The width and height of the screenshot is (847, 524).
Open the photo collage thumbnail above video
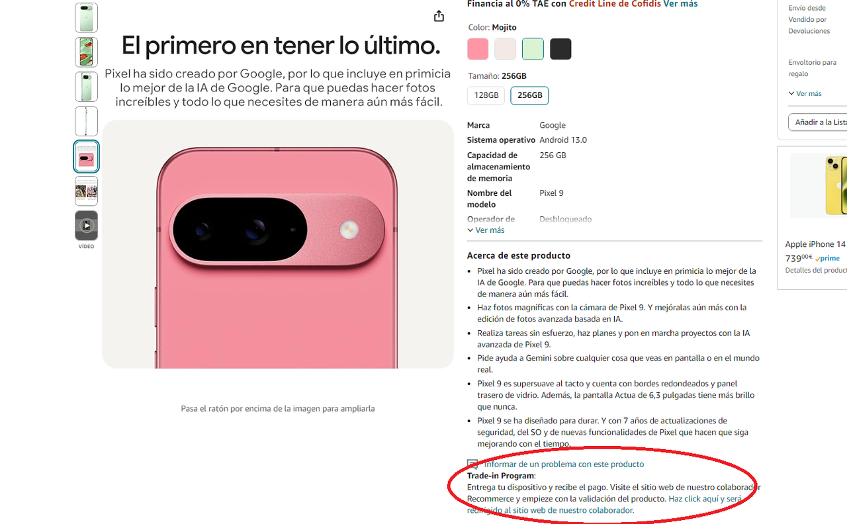click(x=86, y=191)
